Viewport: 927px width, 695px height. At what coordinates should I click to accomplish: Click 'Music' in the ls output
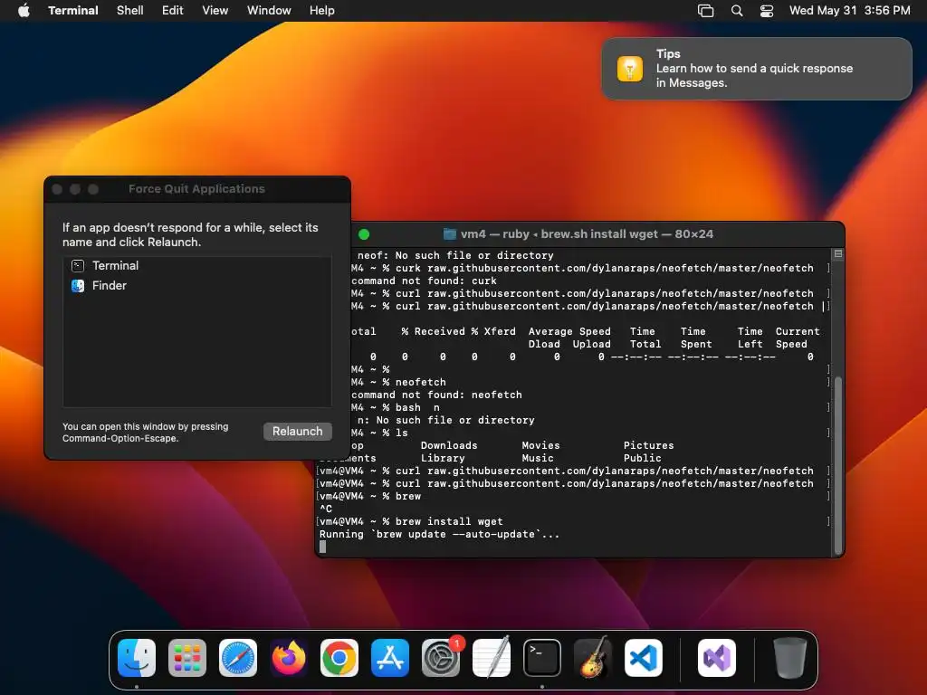point(538,458)
